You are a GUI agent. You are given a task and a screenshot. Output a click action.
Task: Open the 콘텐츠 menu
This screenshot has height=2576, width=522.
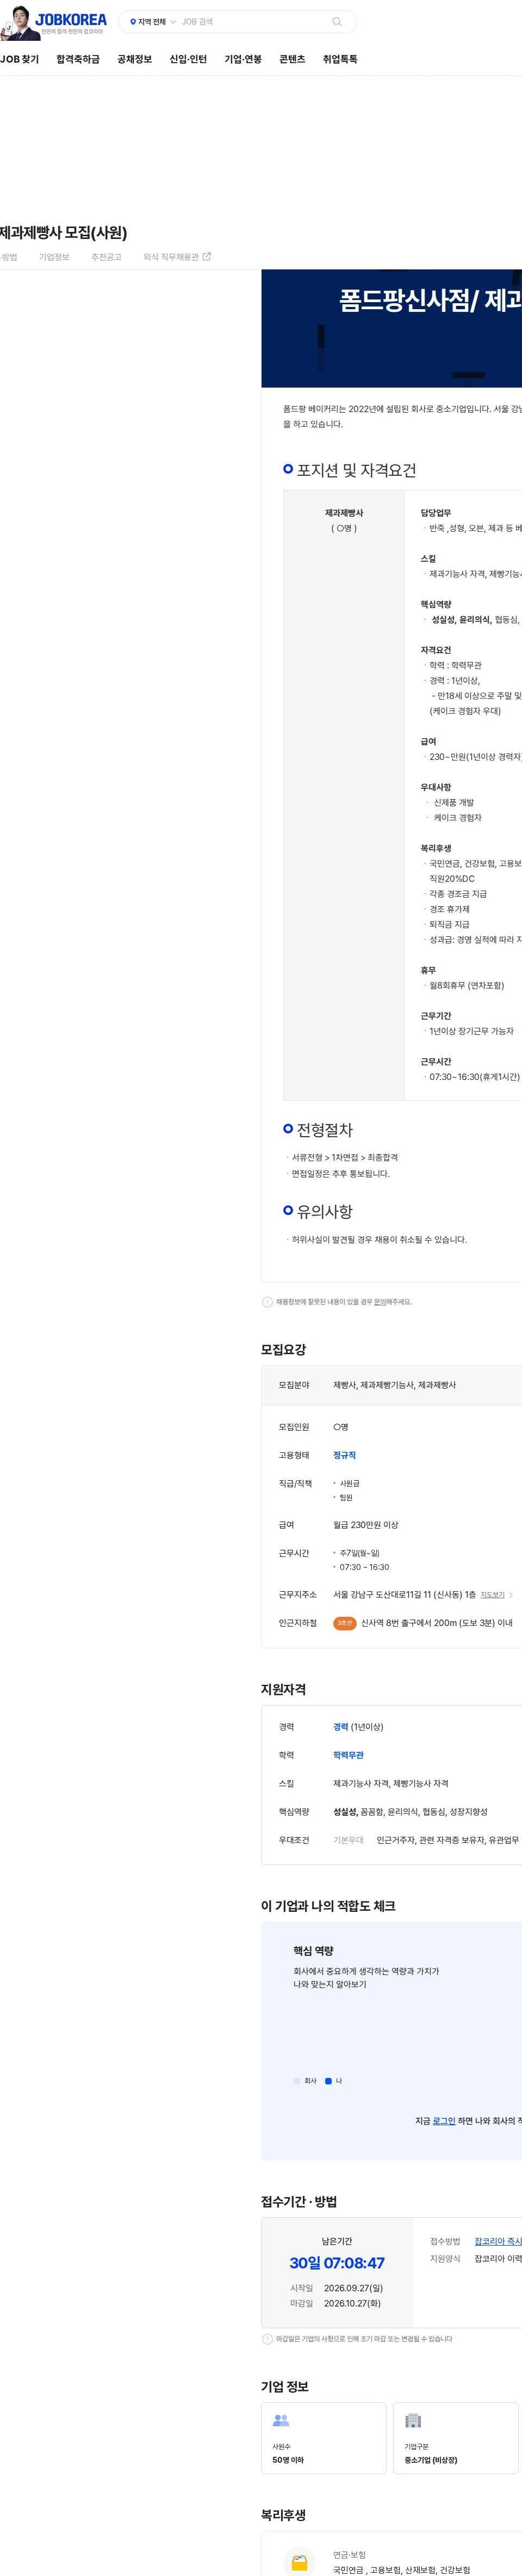click(x=293, y=59)
